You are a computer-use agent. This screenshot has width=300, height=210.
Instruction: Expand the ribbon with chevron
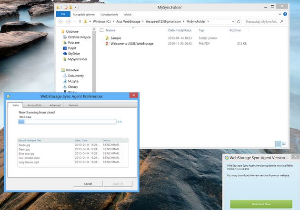[280, 14]
